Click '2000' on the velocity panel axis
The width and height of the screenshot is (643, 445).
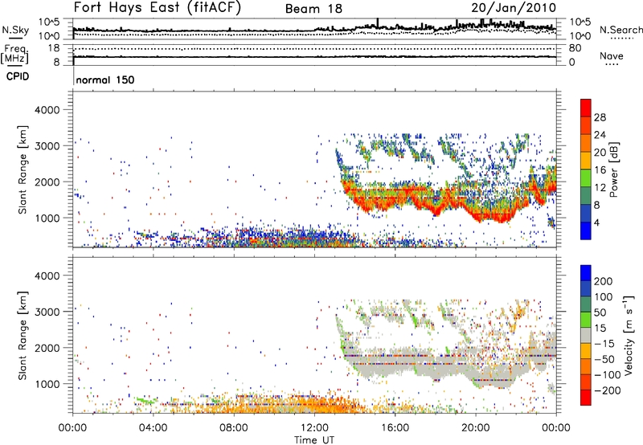47,348
